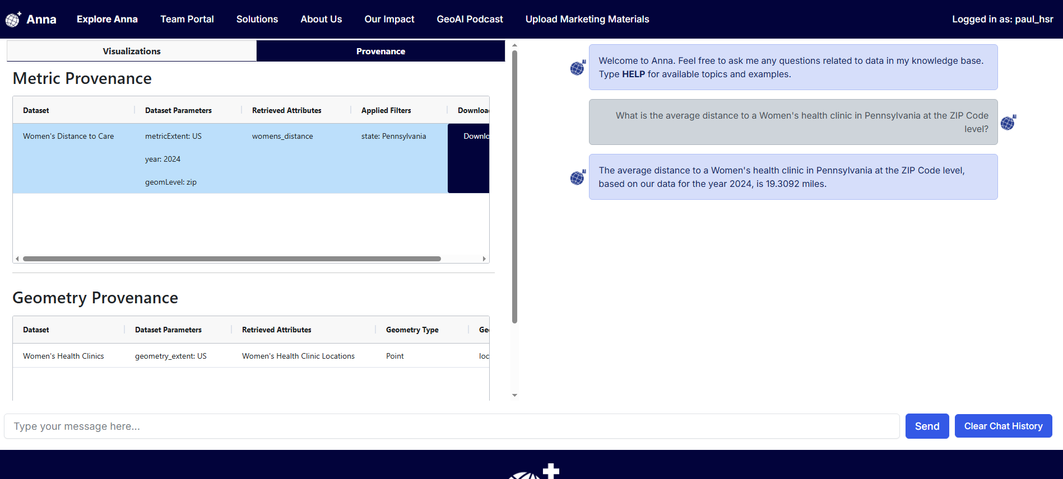Click the bot avatar next to the 19.3092 miles answer
This screenshot has height=479, width=1063.
coord(578,177)
